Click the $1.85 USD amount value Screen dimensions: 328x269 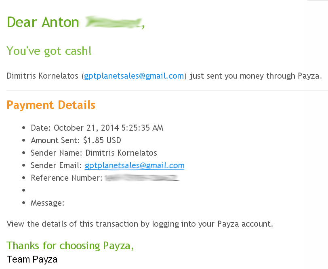pos(102,140)
